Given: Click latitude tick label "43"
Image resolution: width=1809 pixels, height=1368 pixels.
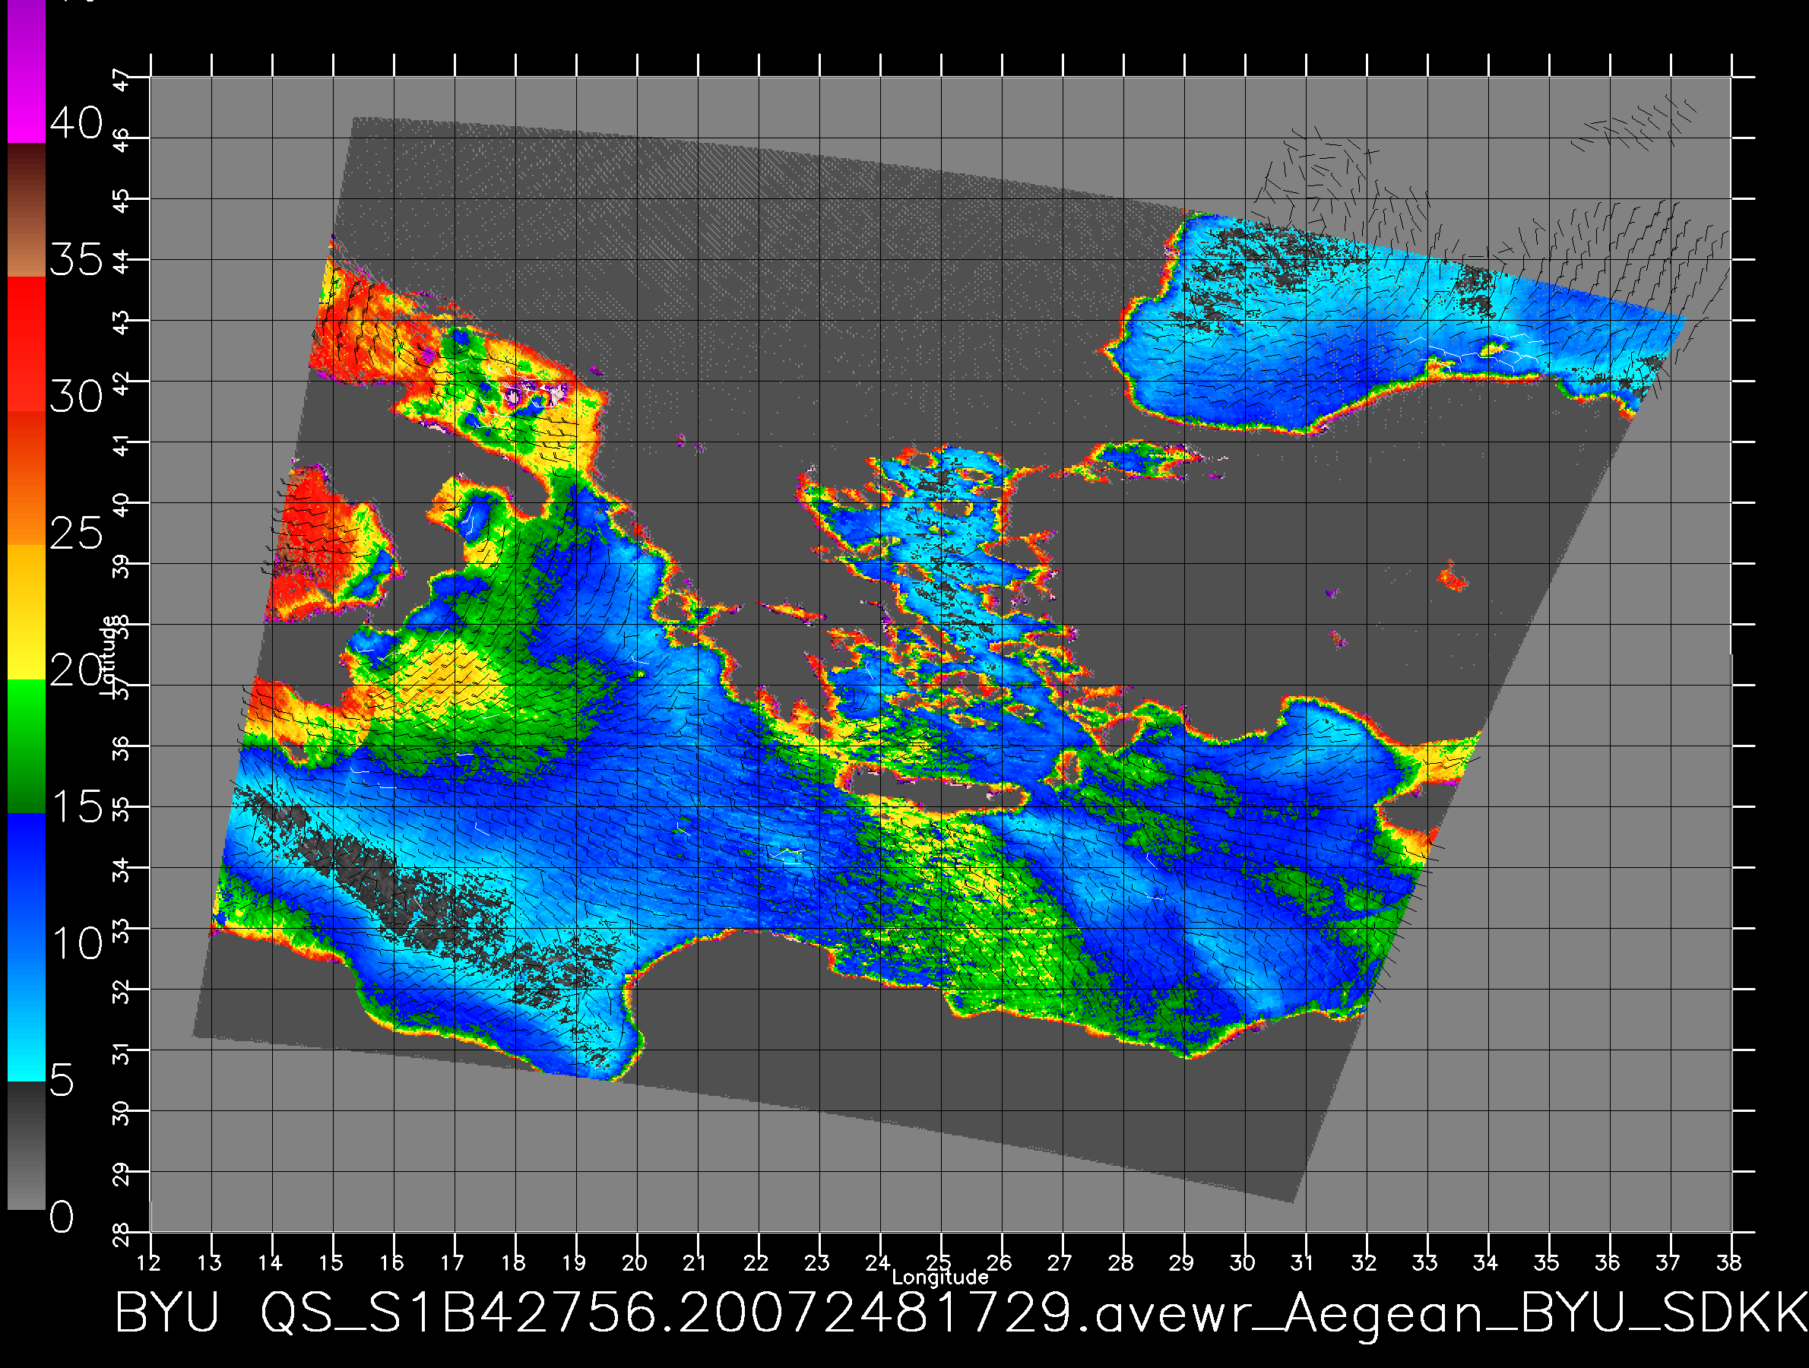Looking at the screenshot, I should coord(120,323).
